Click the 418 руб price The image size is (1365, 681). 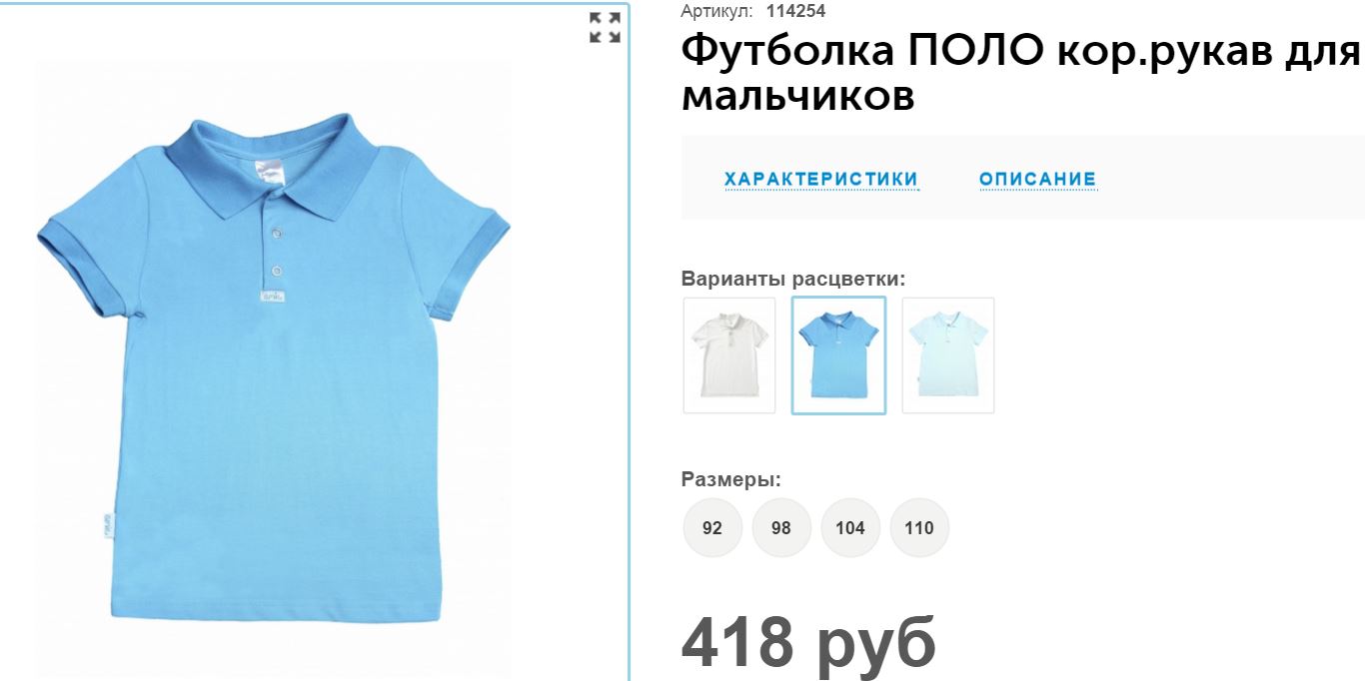pos(809,641)
